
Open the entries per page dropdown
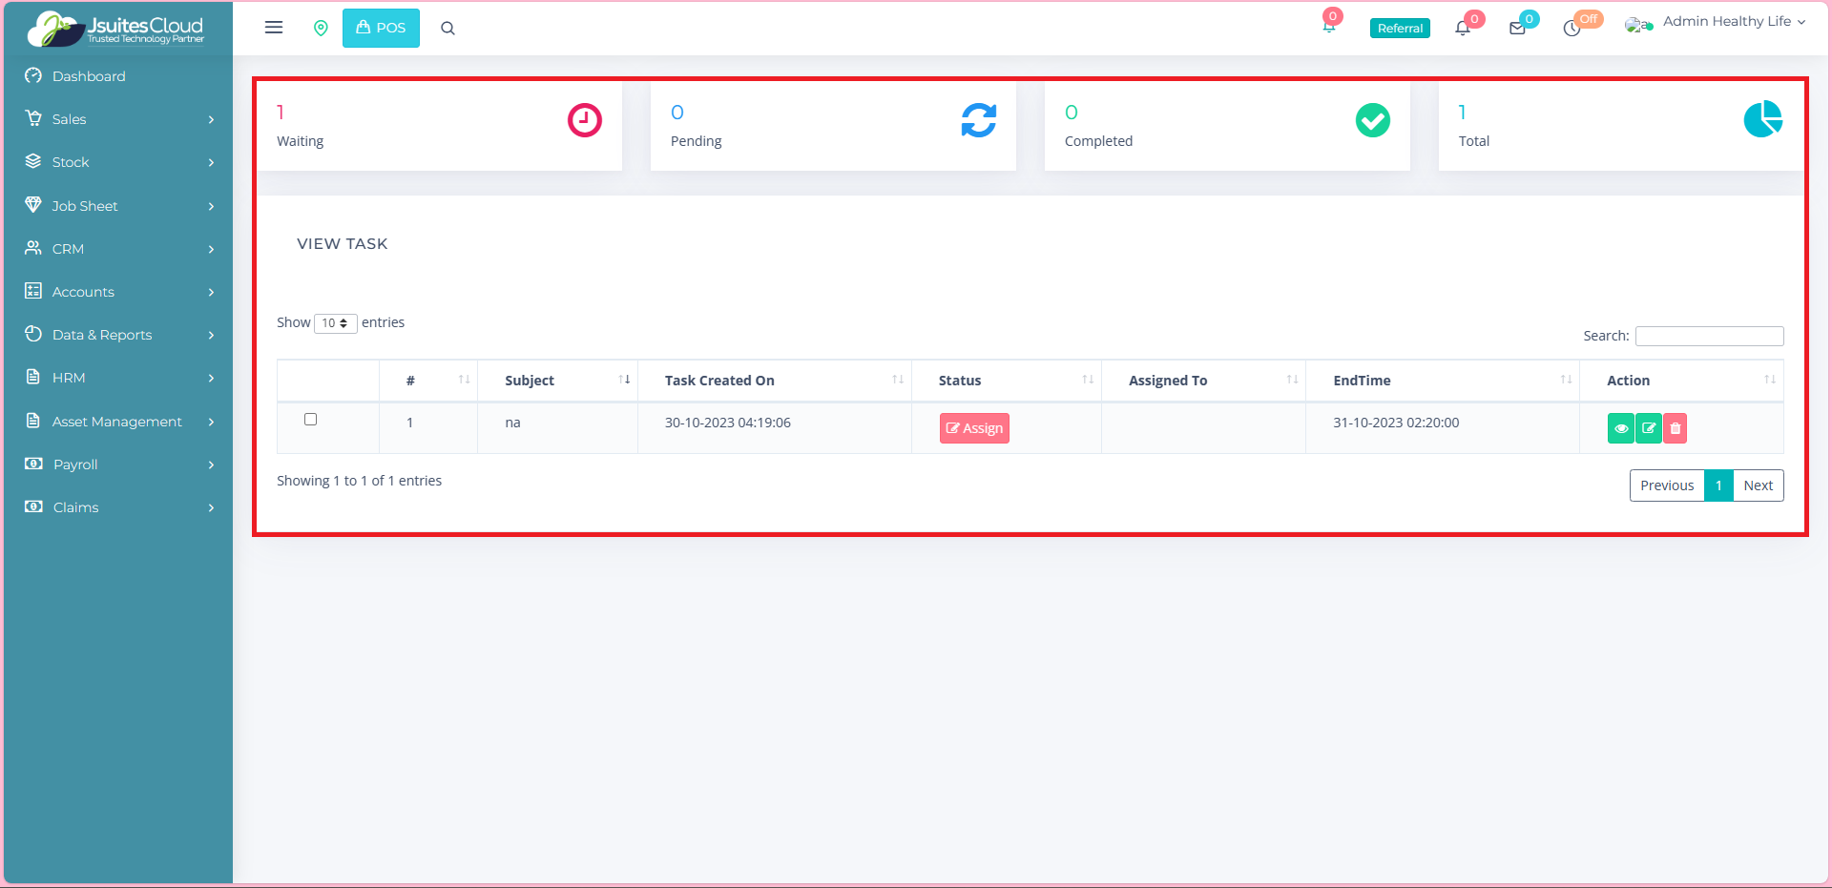pos(335,323)
